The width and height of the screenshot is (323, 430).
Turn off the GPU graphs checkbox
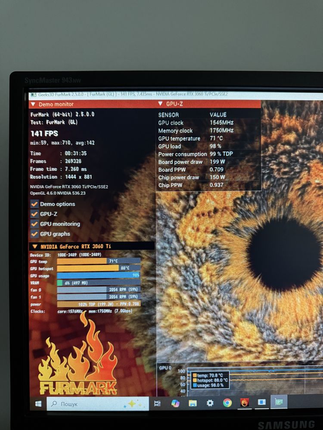coord(34,233)
